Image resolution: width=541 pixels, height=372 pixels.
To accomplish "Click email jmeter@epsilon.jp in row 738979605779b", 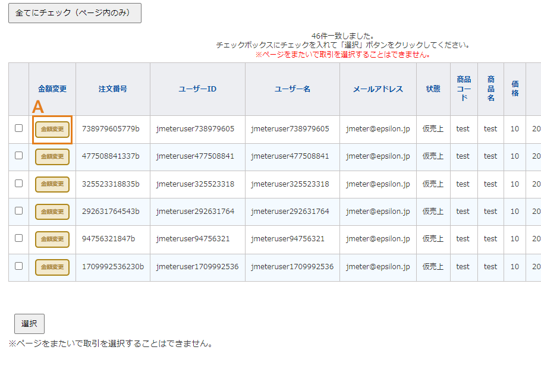I will (x=378, y=129).
